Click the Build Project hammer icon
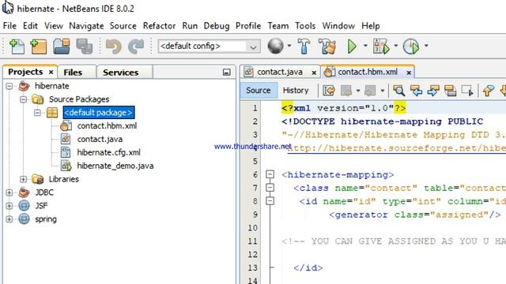 (304, 47)
